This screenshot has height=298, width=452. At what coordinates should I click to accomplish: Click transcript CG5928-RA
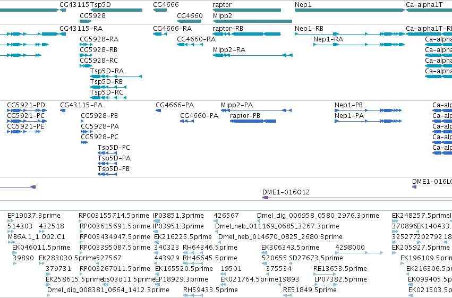pos(99,39)
